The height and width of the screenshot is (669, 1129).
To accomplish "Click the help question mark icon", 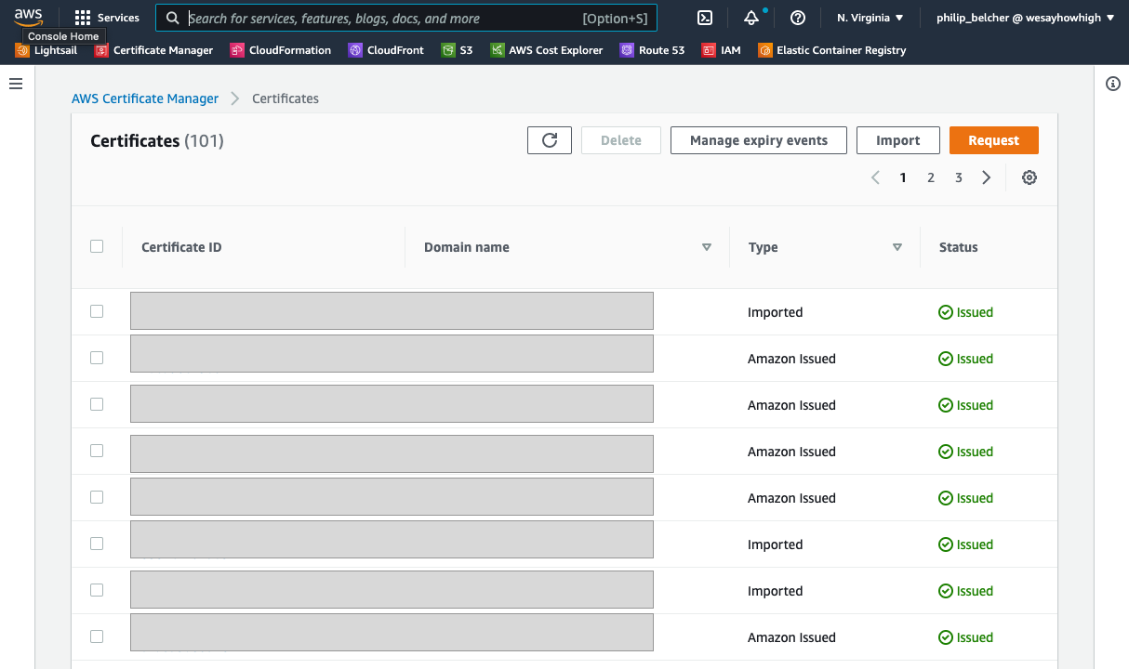I will pos(797,18).
